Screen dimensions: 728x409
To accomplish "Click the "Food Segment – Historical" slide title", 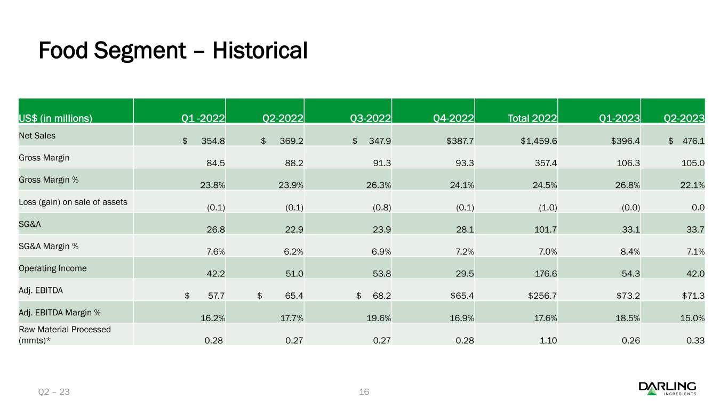I will [173, 51].
